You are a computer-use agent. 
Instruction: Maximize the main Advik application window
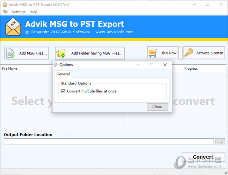207,5
